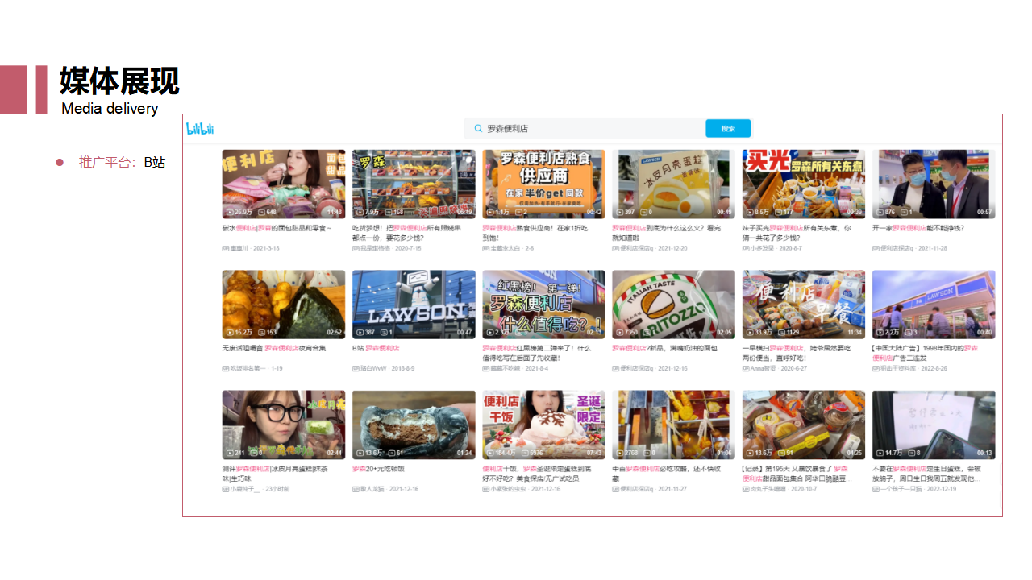Image resolution: width=1032 pixels, height=580 pixels.
Task: Click the bilibili logo
Action: coord(200,129)
